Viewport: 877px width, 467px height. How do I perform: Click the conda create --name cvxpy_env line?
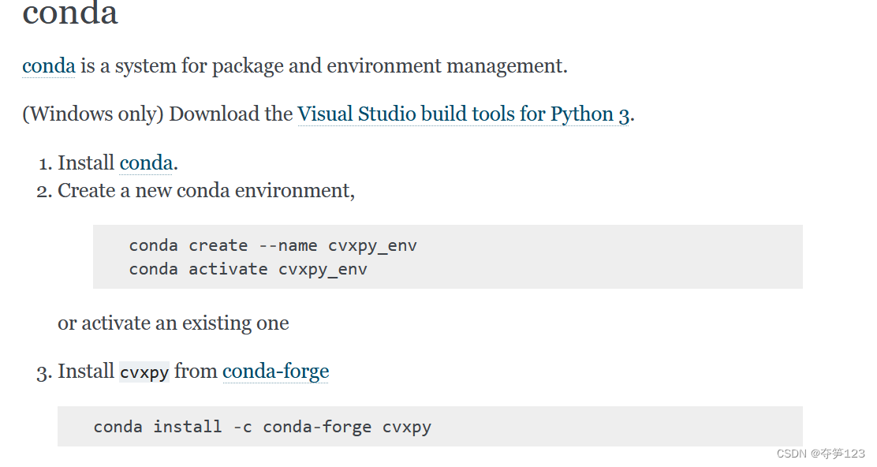[273, 245]
